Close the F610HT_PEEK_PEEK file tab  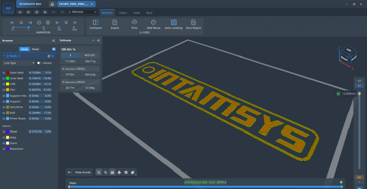pos(92,4)
